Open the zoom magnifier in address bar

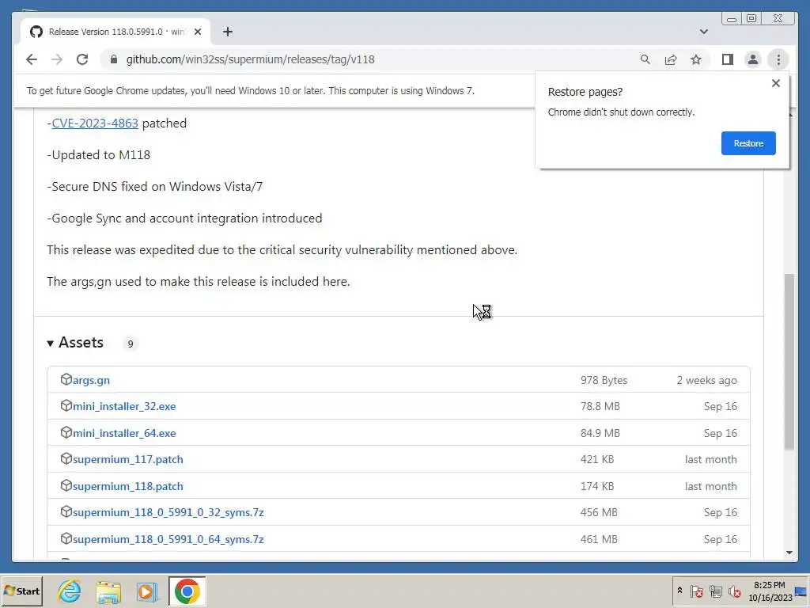[x=645, y=59]
